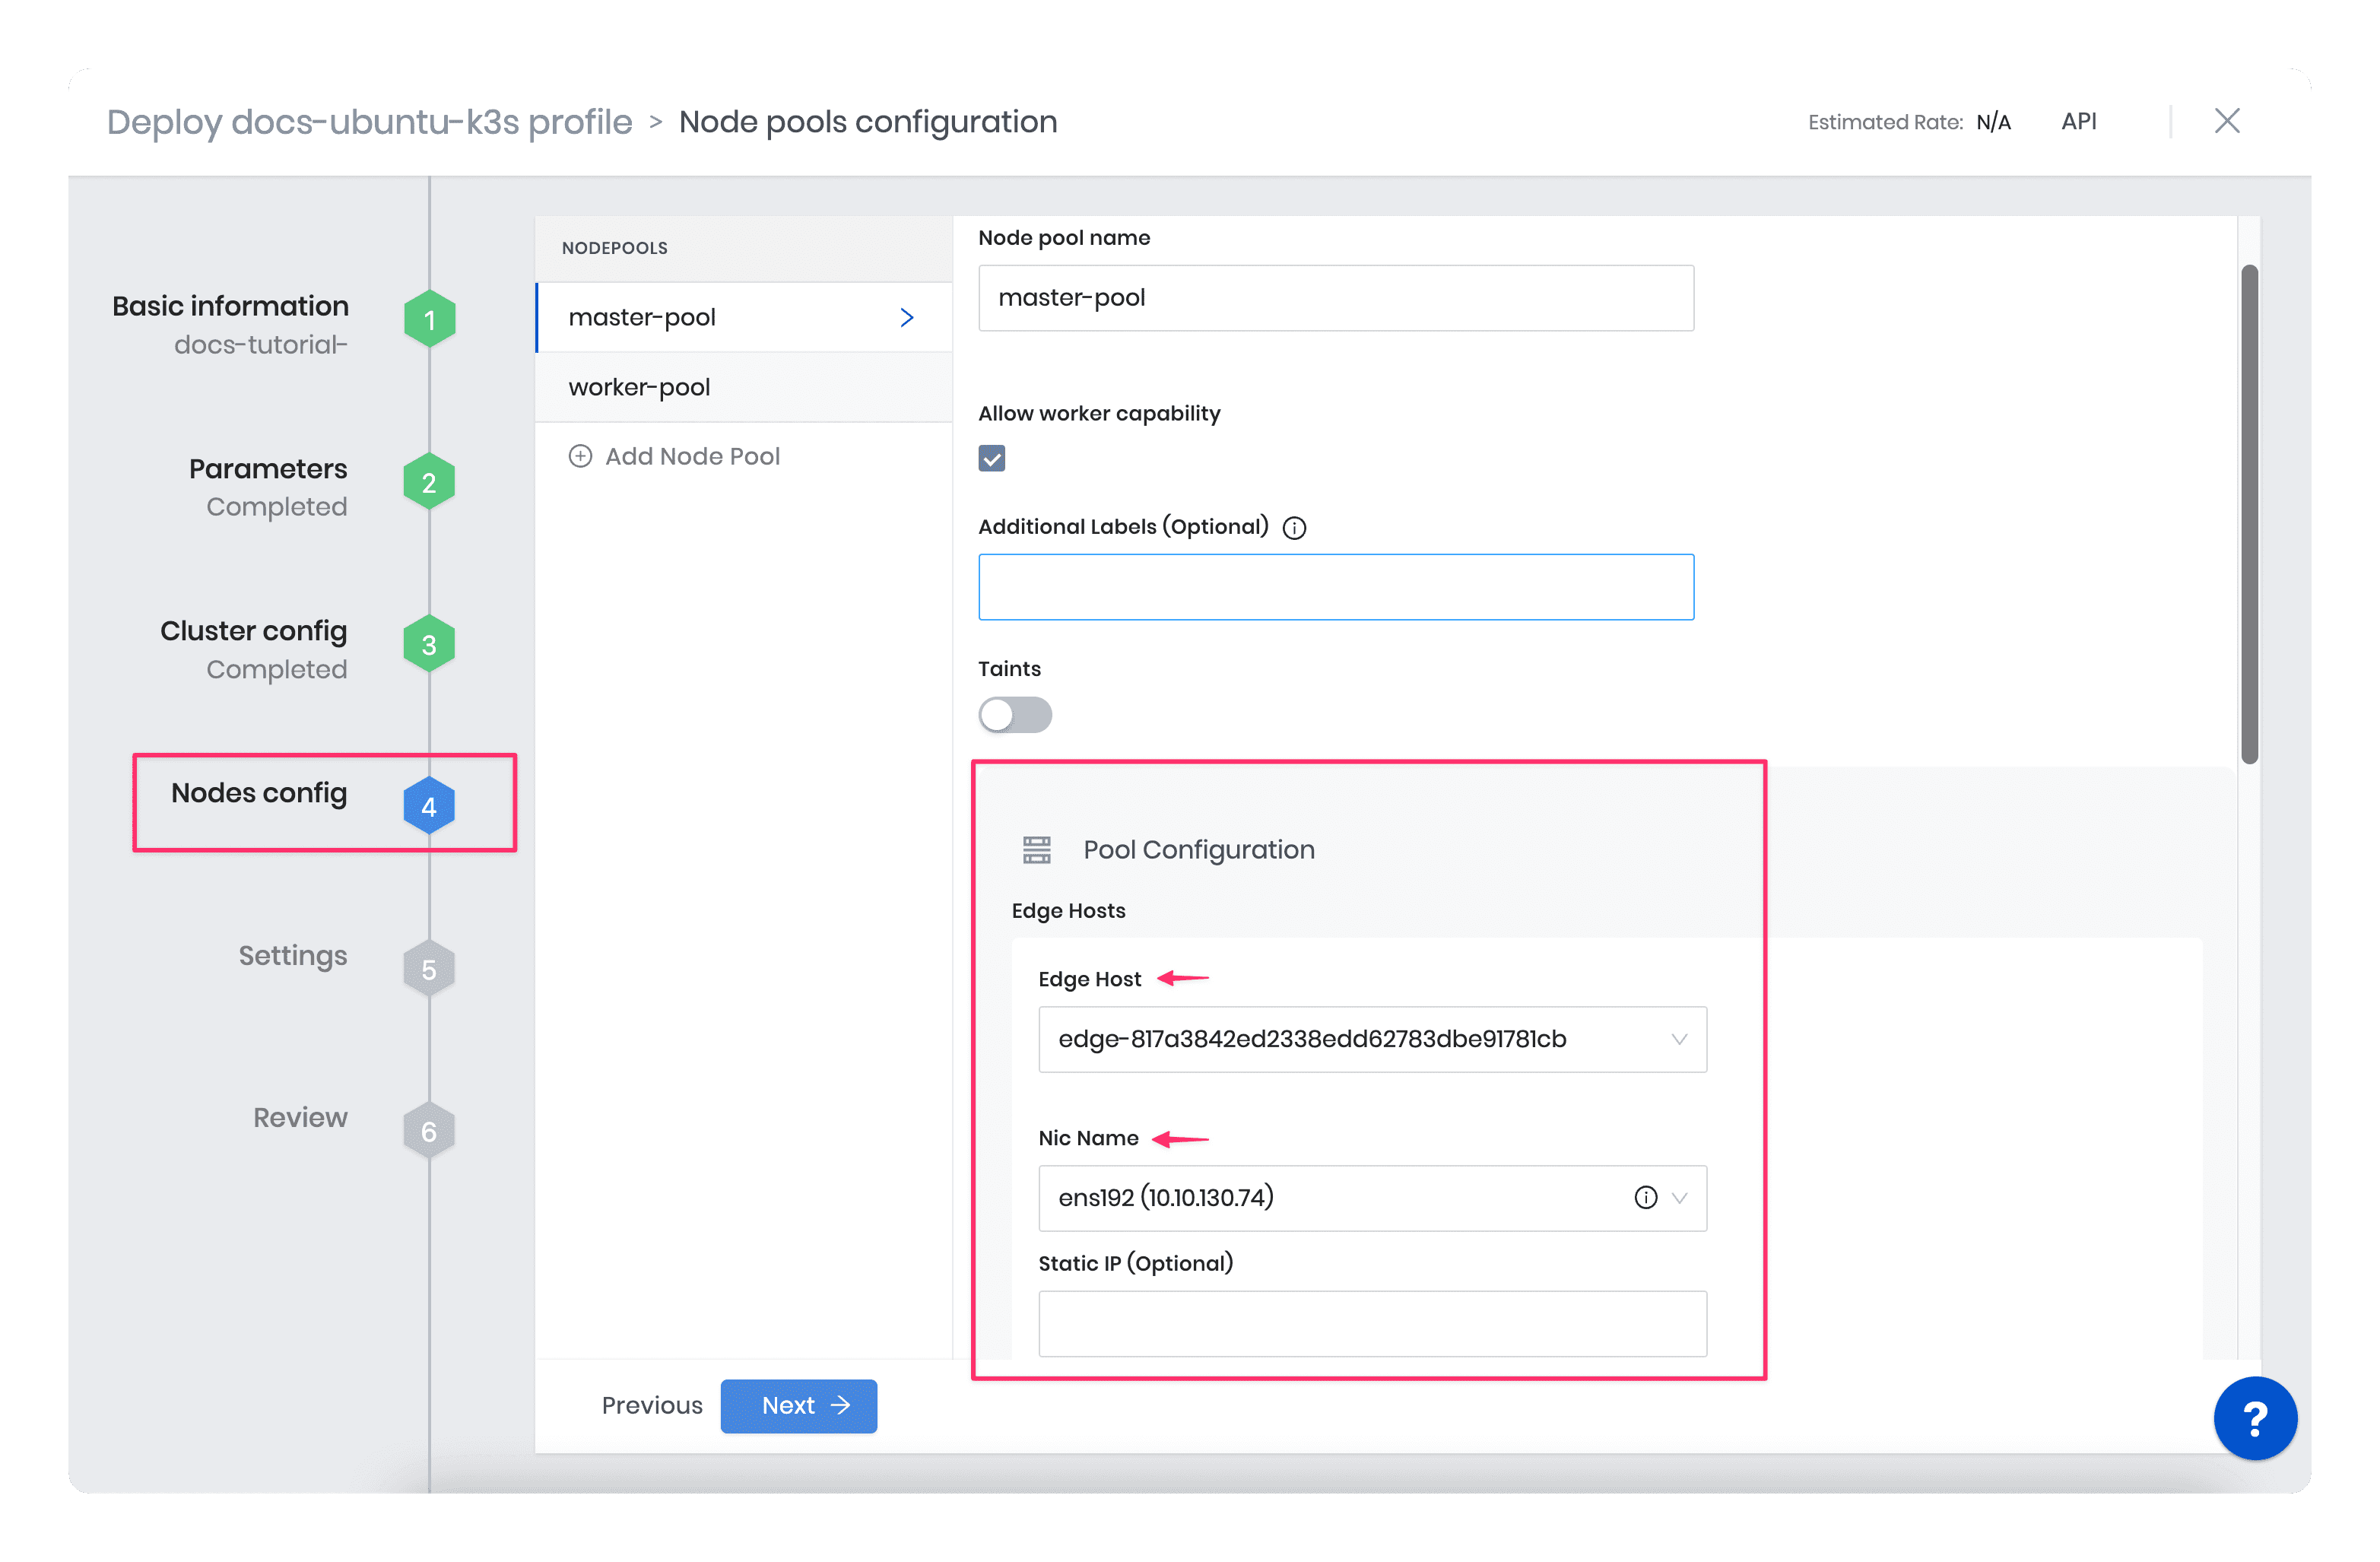This screenshot has width=2380, height=1562.
Task: Click the Pool Configuration panel icon
Action: pyautogui.click(x=1036, y=849)
